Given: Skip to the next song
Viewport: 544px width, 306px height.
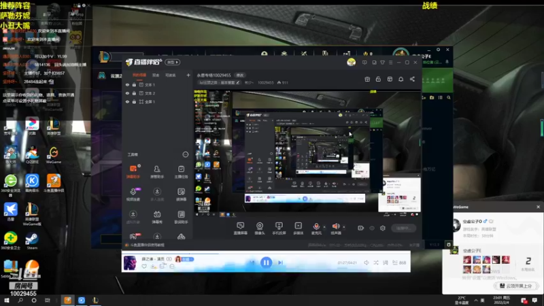Looking at the screenshot, I should [x=280, y=262].
